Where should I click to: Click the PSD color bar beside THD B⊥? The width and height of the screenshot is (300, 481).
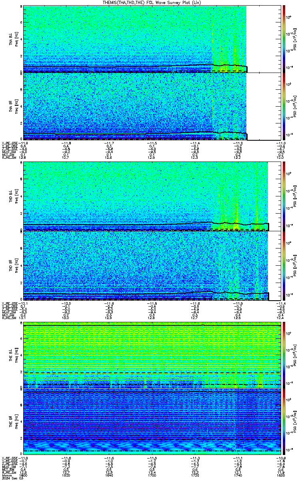click(284, 196)
